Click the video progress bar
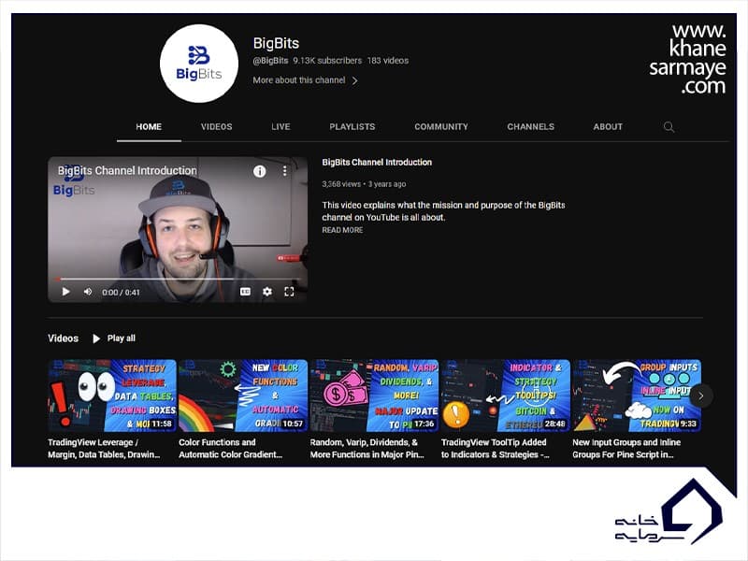 click(178, 279)
